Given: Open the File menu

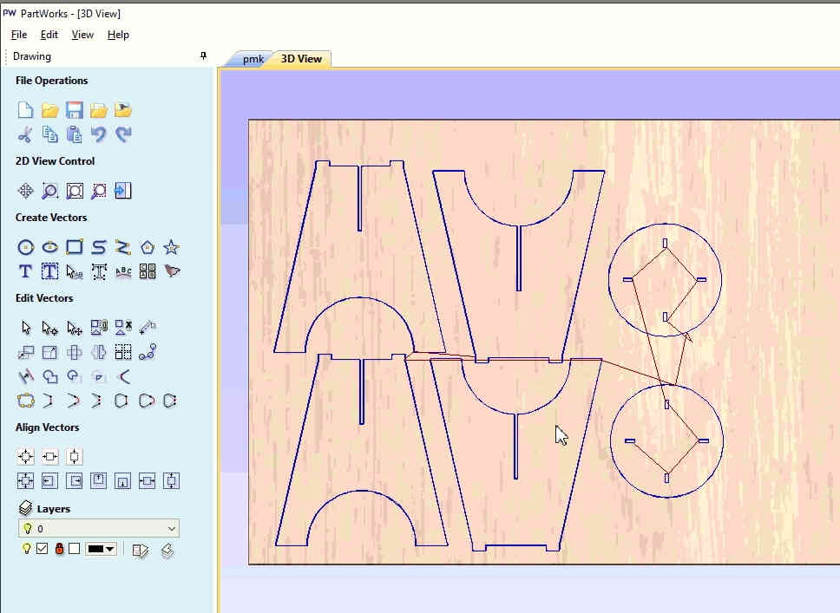Looking at the screenshot, I should click(x=19, y=35).
